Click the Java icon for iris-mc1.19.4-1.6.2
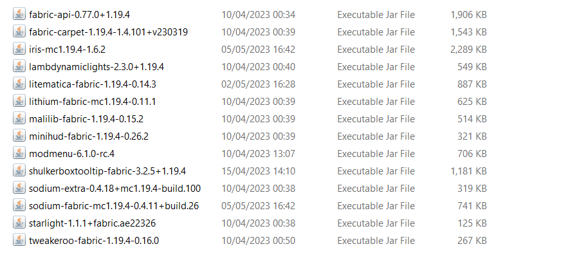This screenshot has height=280, width=561. tap(19, 49)
